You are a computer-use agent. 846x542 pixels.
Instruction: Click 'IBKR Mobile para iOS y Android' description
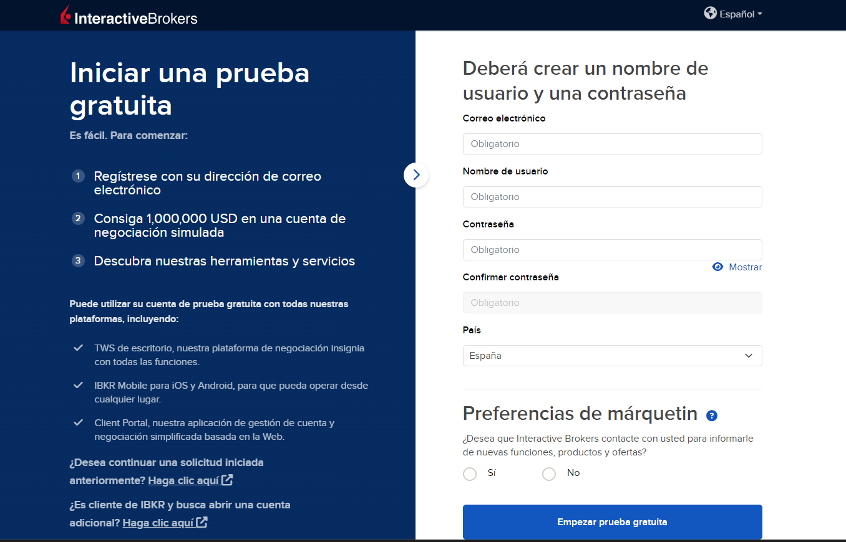click(231, 392)
